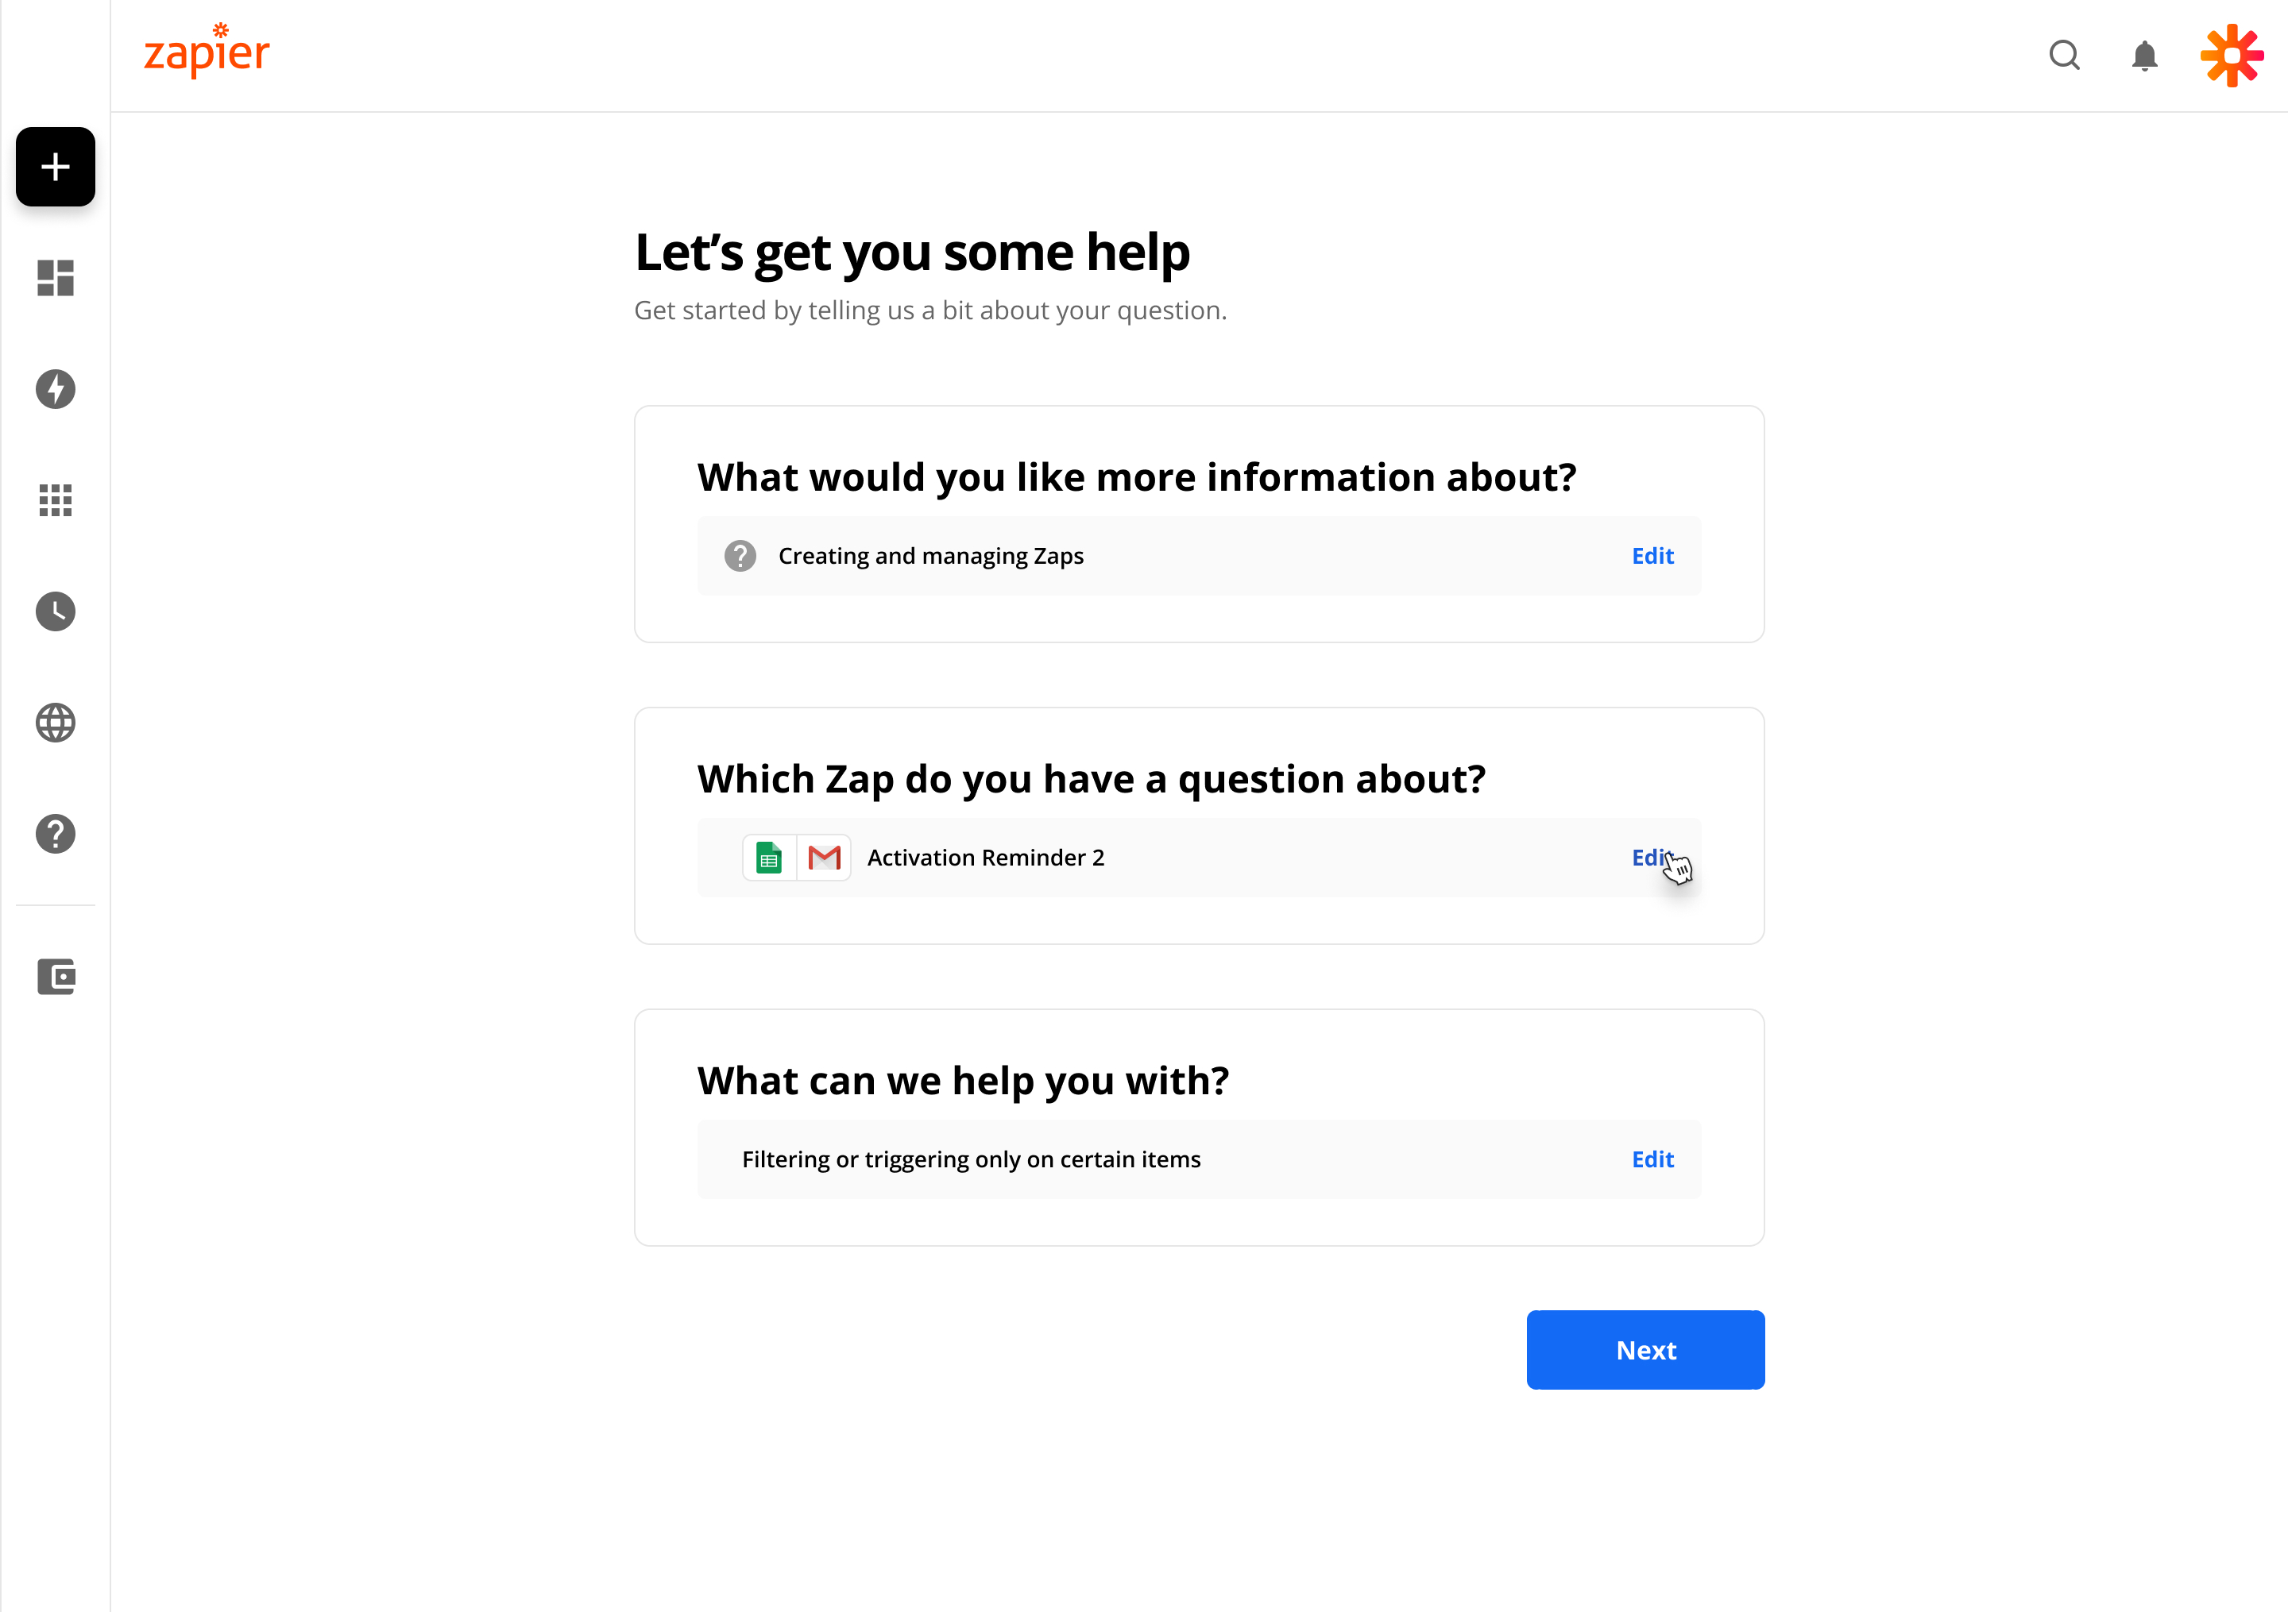
Task: Edit the Filtering or triggering answer
Action: 1652,1159
